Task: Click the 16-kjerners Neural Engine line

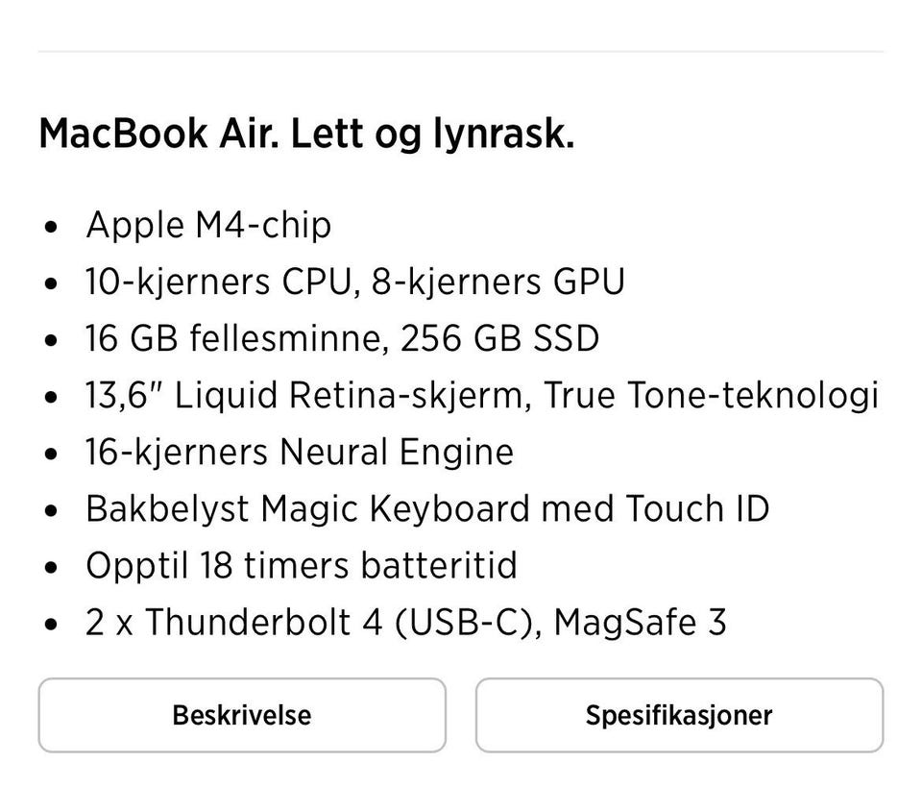Action: 300,453
